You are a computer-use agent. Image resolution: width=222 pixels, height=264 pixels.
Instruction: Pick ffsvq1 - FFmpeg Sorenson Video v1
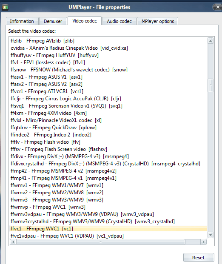(x=66, y=106)
